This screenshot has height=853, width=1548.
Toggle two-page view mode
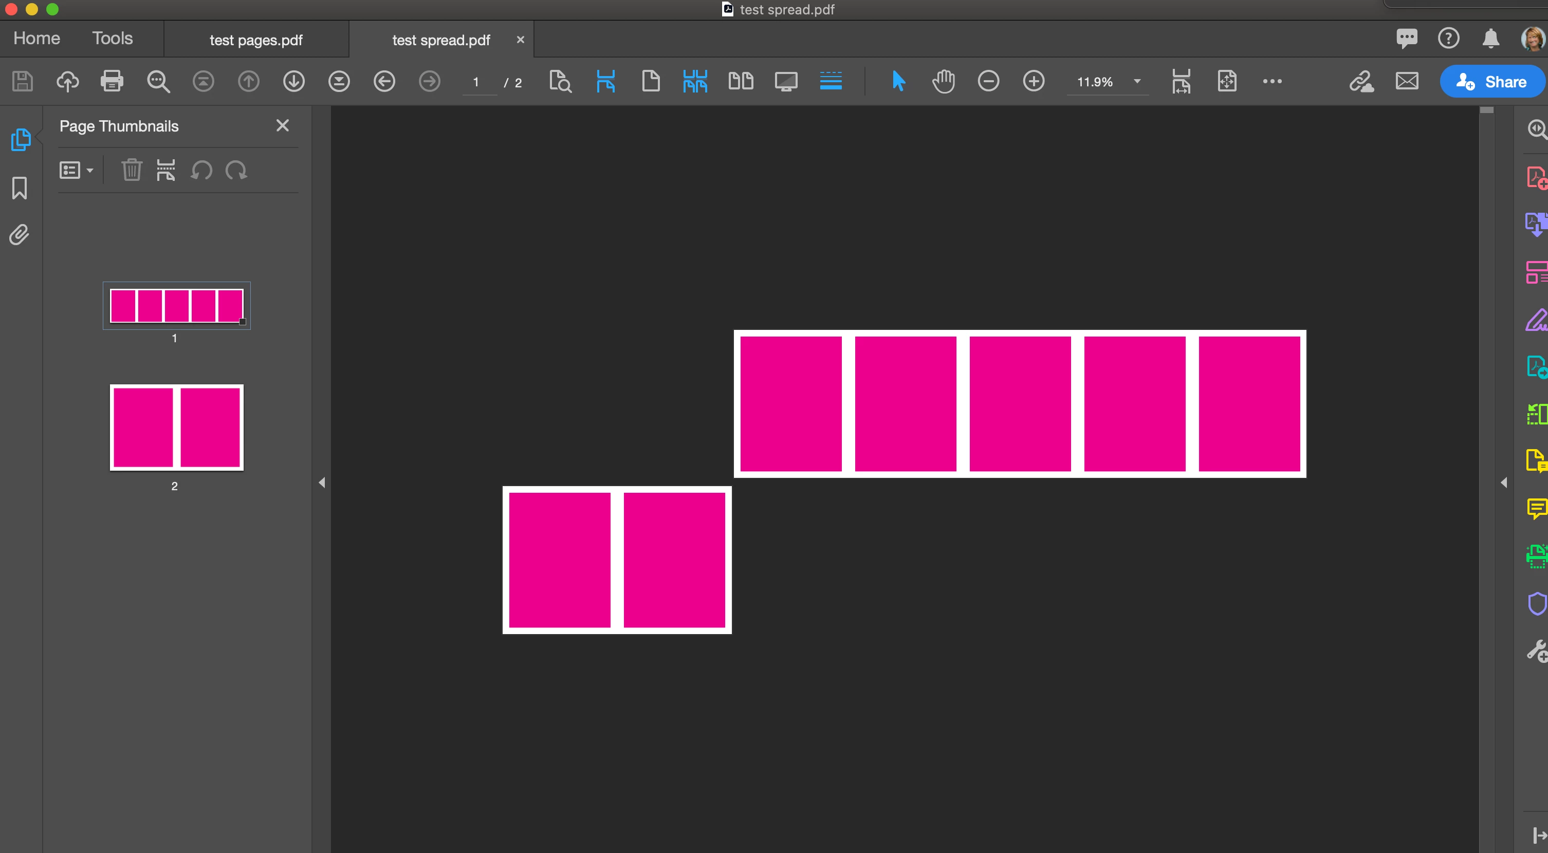741,81
